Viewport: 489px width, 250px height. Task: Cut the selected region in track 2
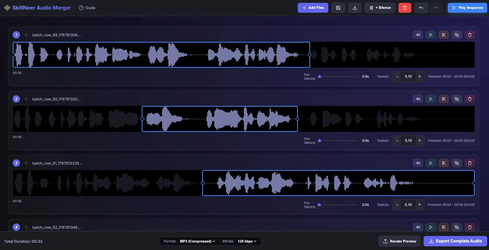444,99
